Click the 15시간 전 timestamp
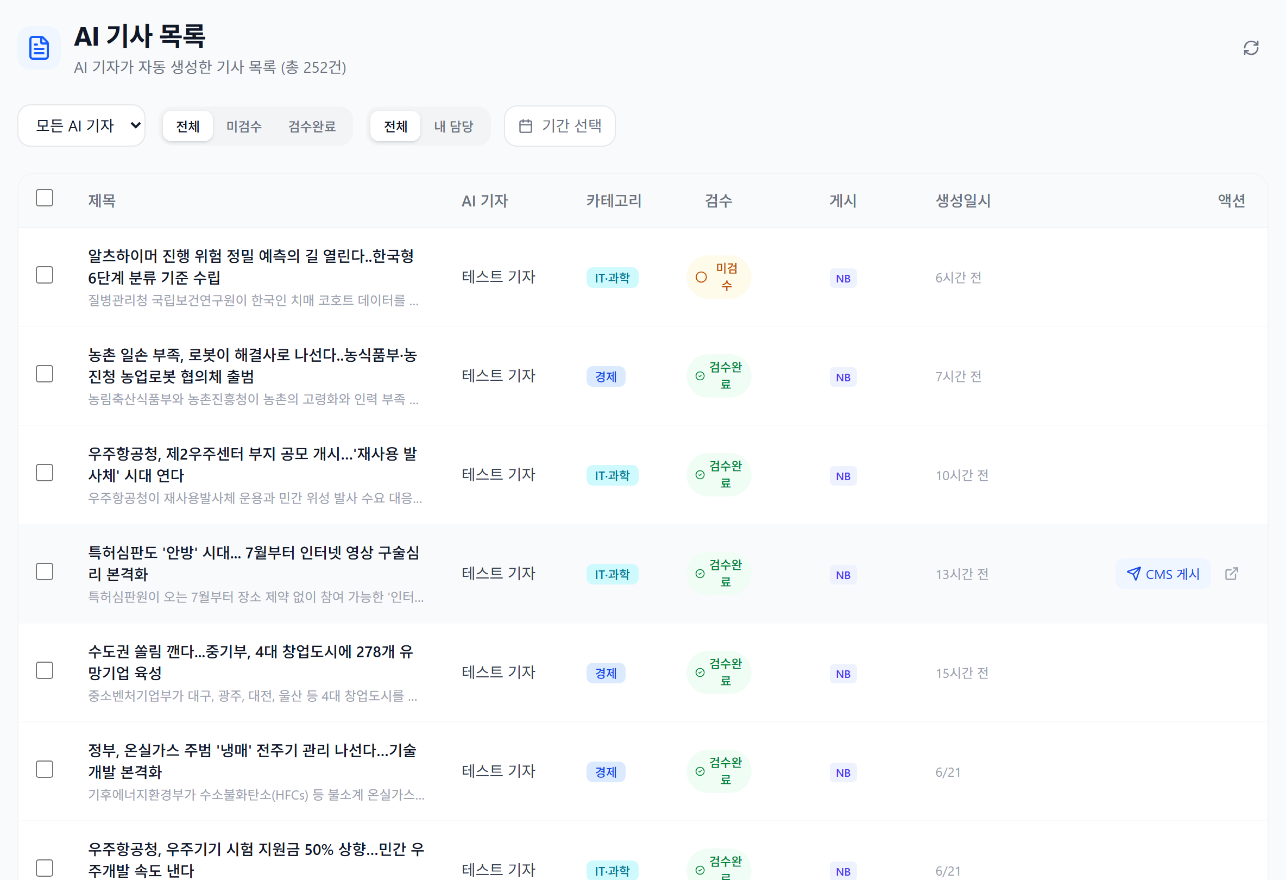 962,673
